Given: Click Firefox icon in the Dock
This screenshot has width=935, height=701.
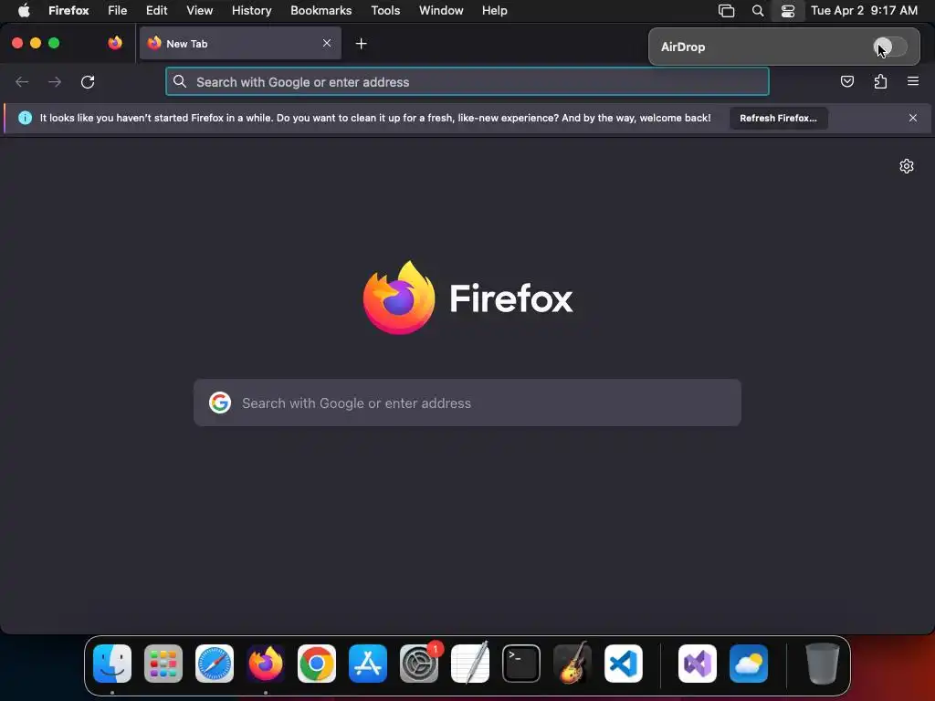Looking at the screenshot, I should coord(266,664).
